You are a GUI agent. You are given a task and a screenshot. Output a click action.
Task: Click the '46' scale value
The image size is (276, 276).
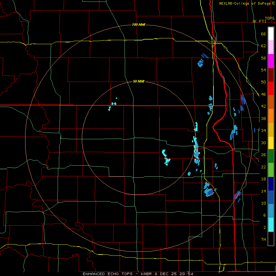pyautogui.click(x=263, y=94)
